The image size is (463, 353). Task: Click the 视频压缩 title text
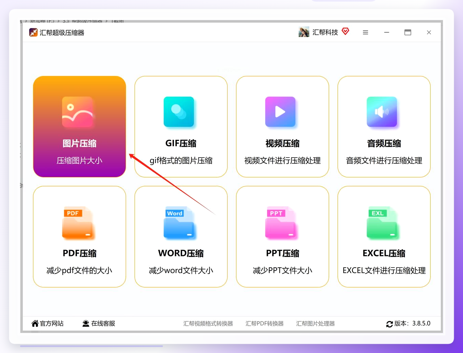click(x=283, y=143)
